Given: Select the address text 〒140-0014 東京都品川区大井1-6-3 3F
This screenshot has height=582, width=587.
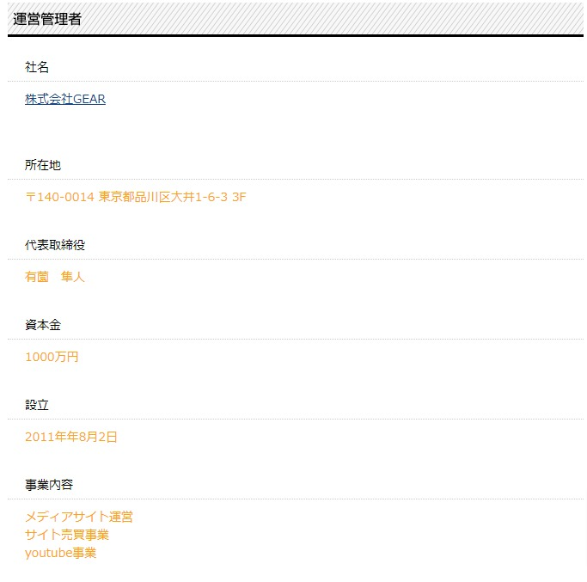Looking at the screenshot, I should coord(136,197).
